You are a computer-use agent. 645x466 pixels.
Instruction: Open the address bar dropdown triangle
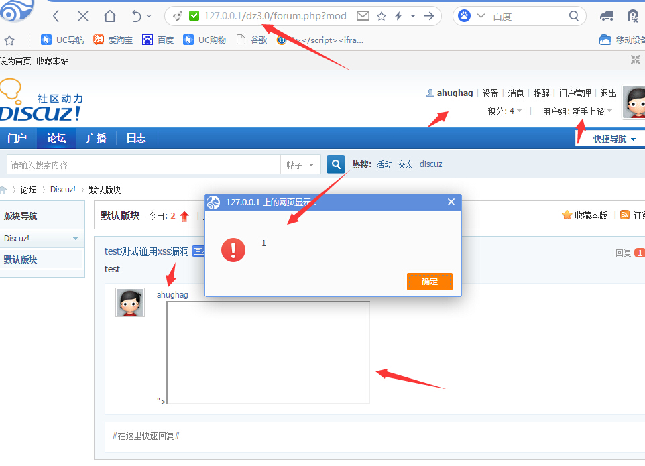tap(413, 17)
